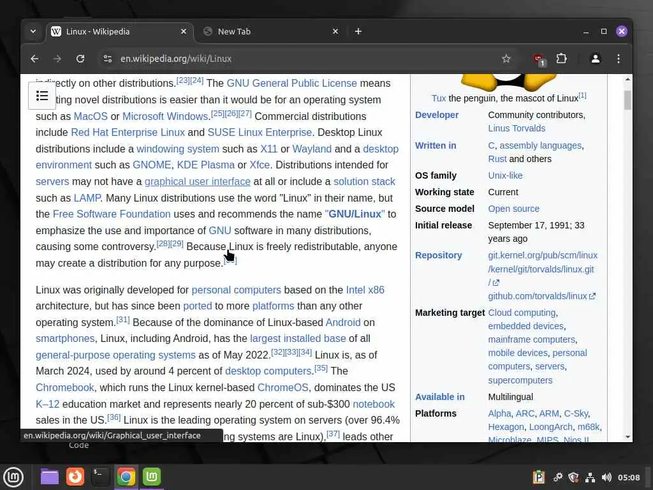Open the Red Hat Enterprise Linux link

(x=128, y=133)
